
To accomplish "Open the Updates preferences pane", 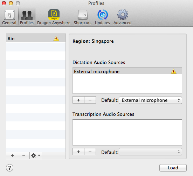I will 102,17.
